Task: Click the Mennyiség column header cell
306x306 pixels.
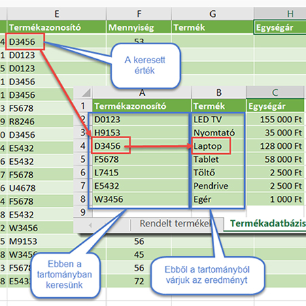Action: coord(139,27)
